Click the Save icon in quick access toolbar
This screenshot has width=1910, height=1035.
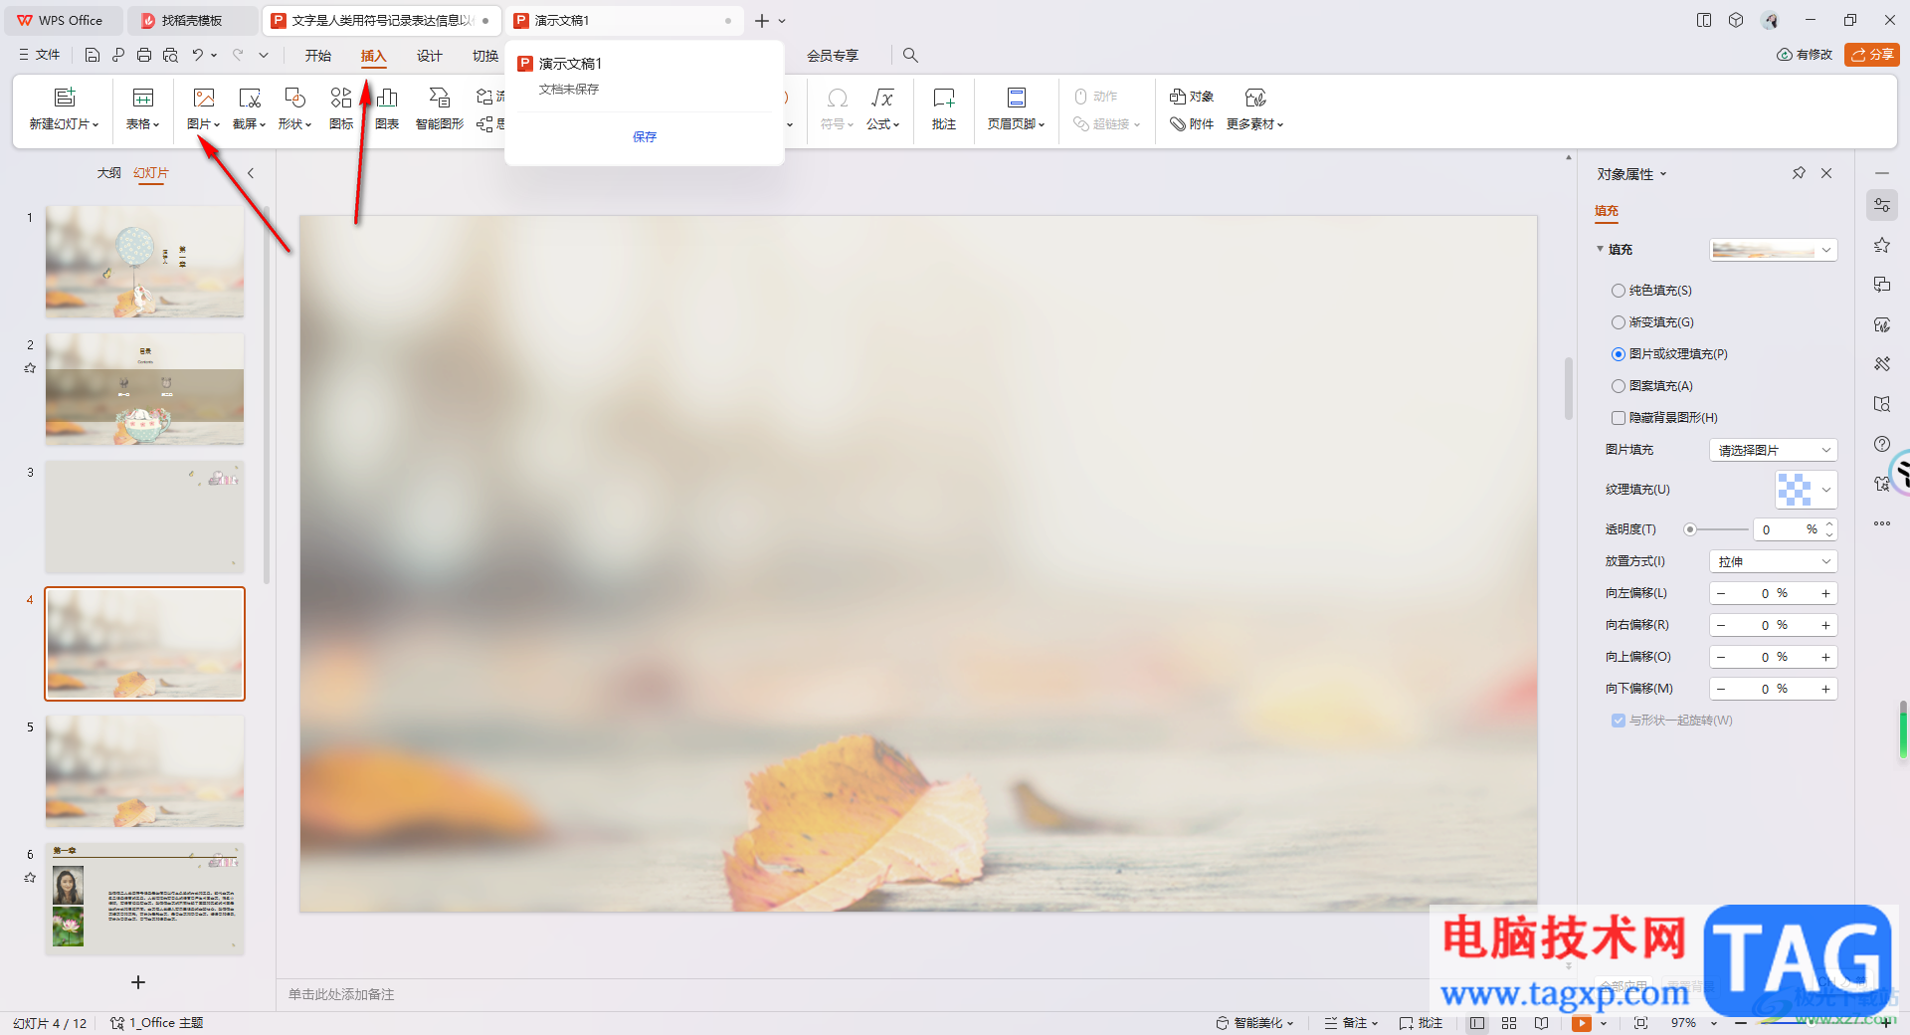click(x=93, y=56)
